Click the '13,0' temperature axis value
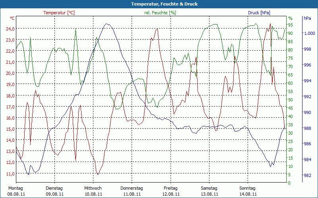Viewport: 318px width, 198px height. point(10,151)
